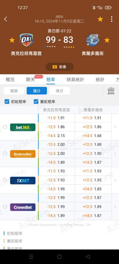Go back using the top arrow
The width and height of the screenshot is (119, 264).
6,19
